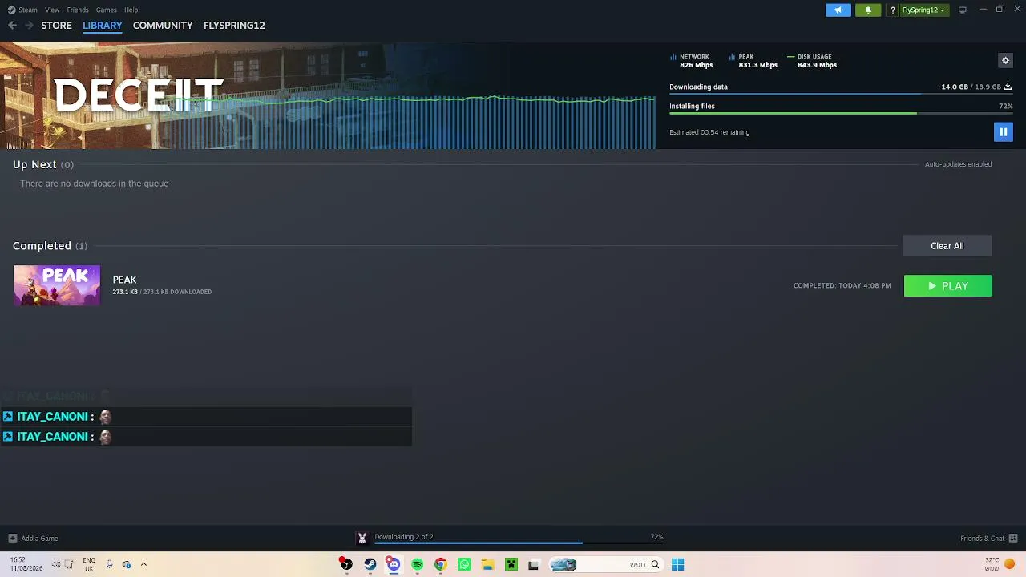Open Minecraft from the taskbar
This screenshot has width=1026, height=577.
click(x=511, y=564)
